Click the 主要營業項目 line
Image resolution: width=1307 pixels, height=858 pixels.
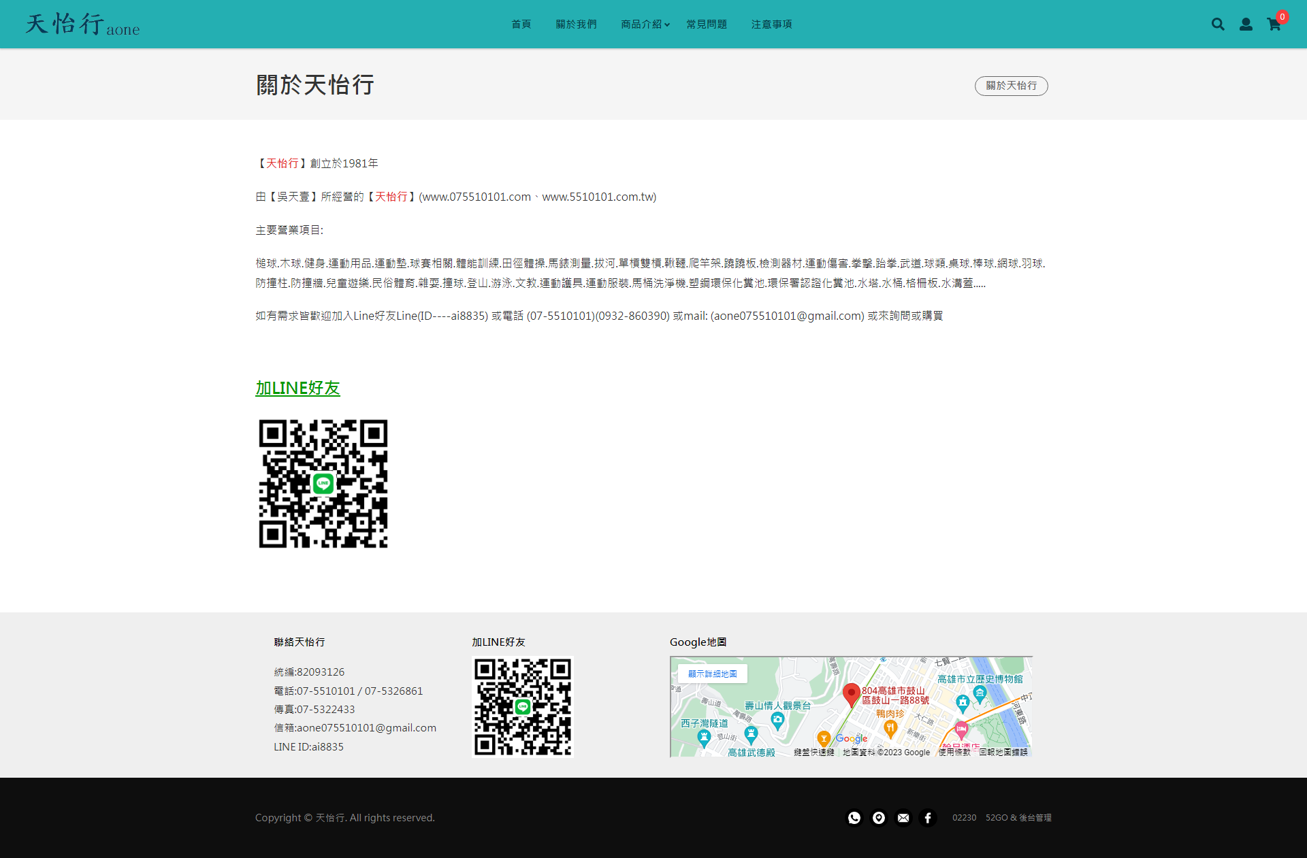[x=289, y=231]
